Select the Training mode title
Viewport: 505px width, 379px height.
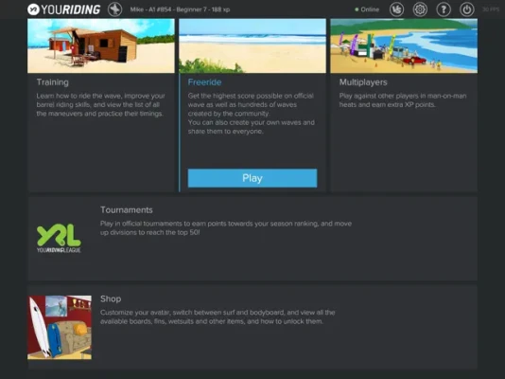point(53,82)
